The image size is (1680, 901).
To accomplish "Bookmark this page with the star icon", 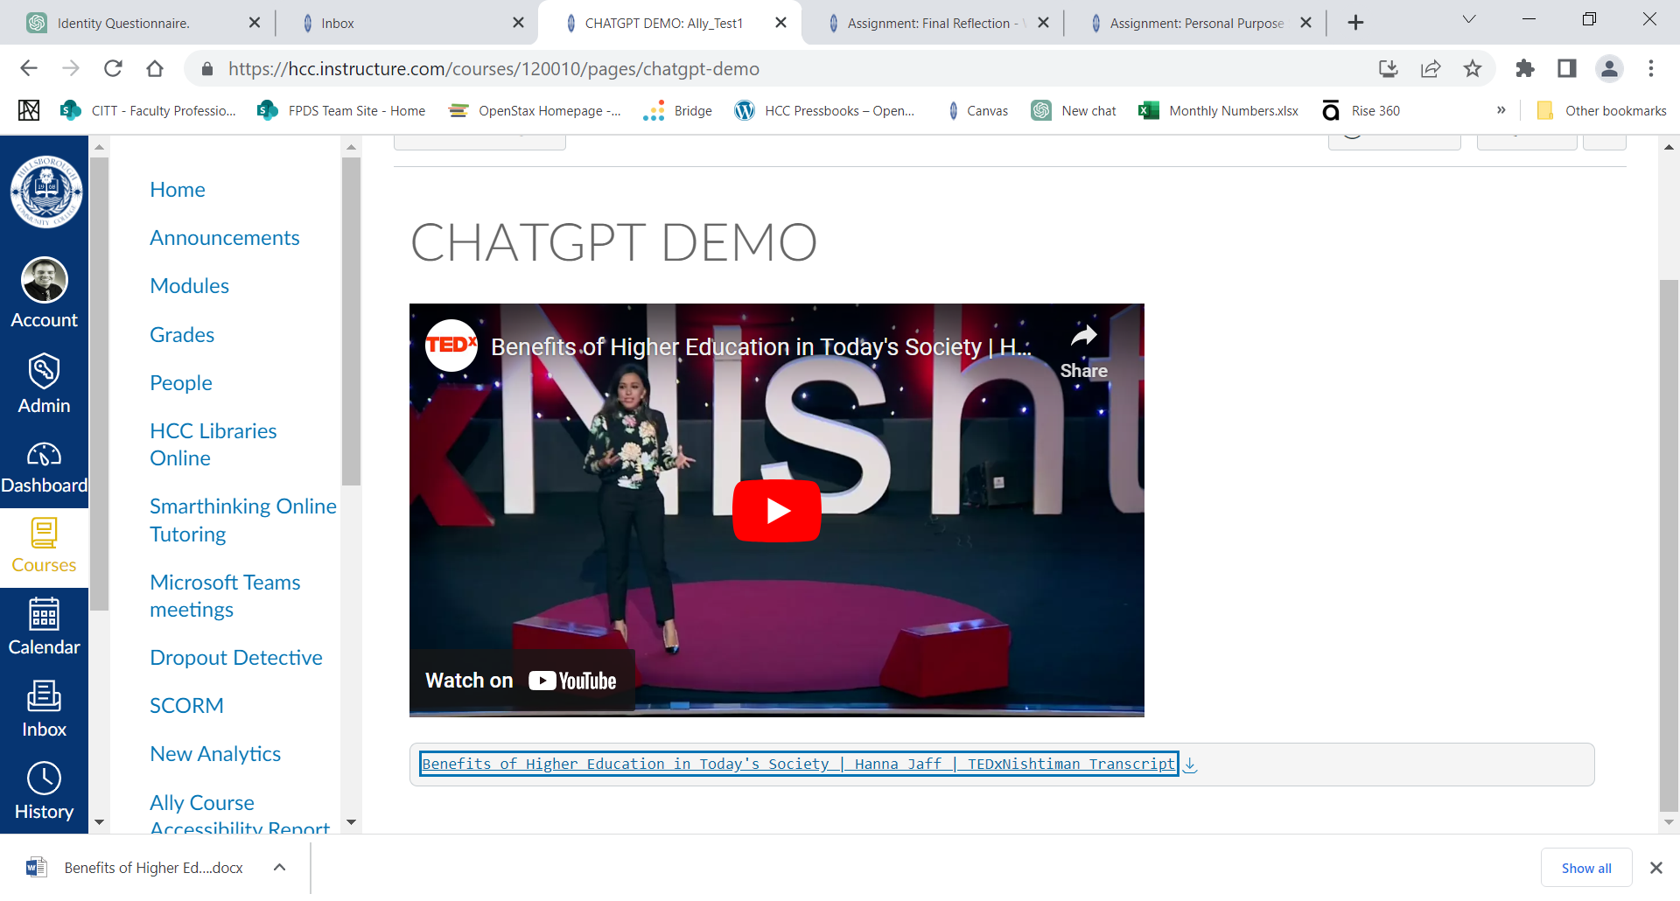I will point(1473,69).
